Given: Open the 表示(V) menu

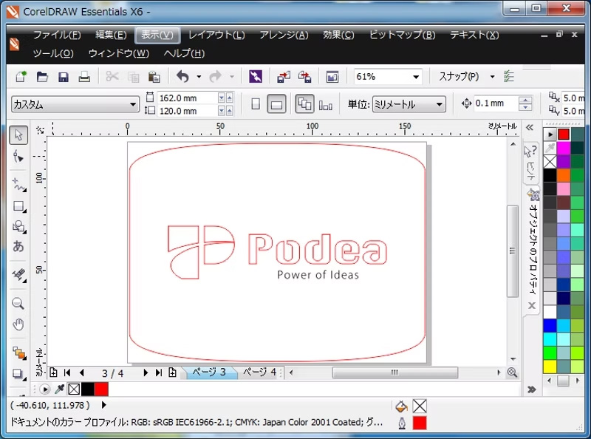Looking at the screenshot, I should (x=157, y=35).
